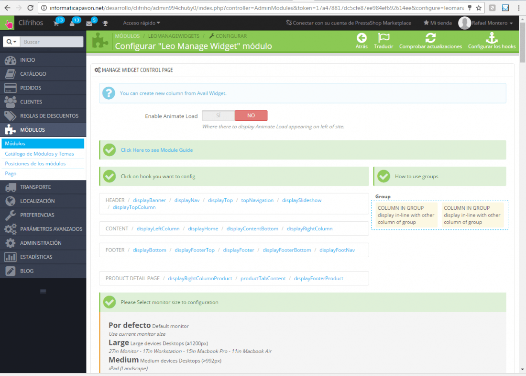Click the PrestaShop logo icon
The height and width of the screenshot is (376, 526).
point(7,23)
